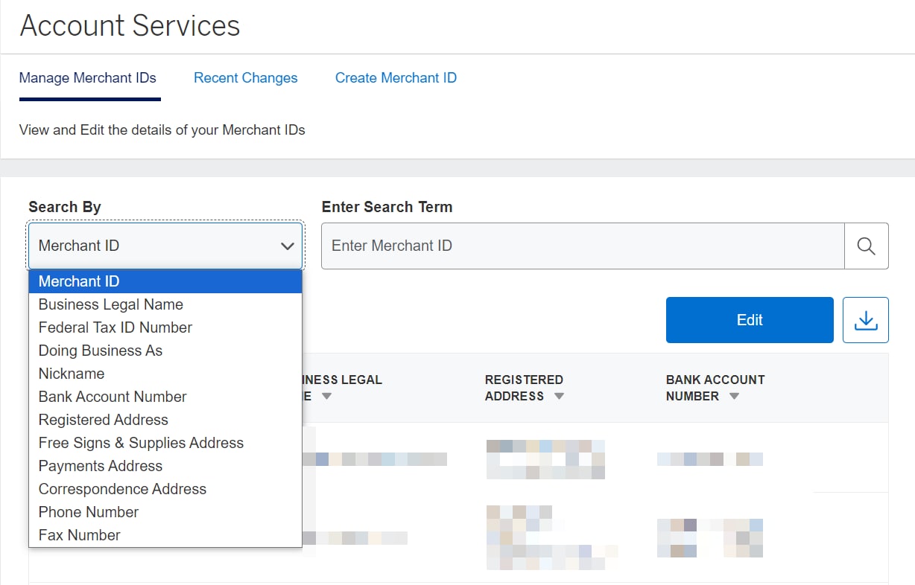Choose Bank Account Number option

pos(112,397)
